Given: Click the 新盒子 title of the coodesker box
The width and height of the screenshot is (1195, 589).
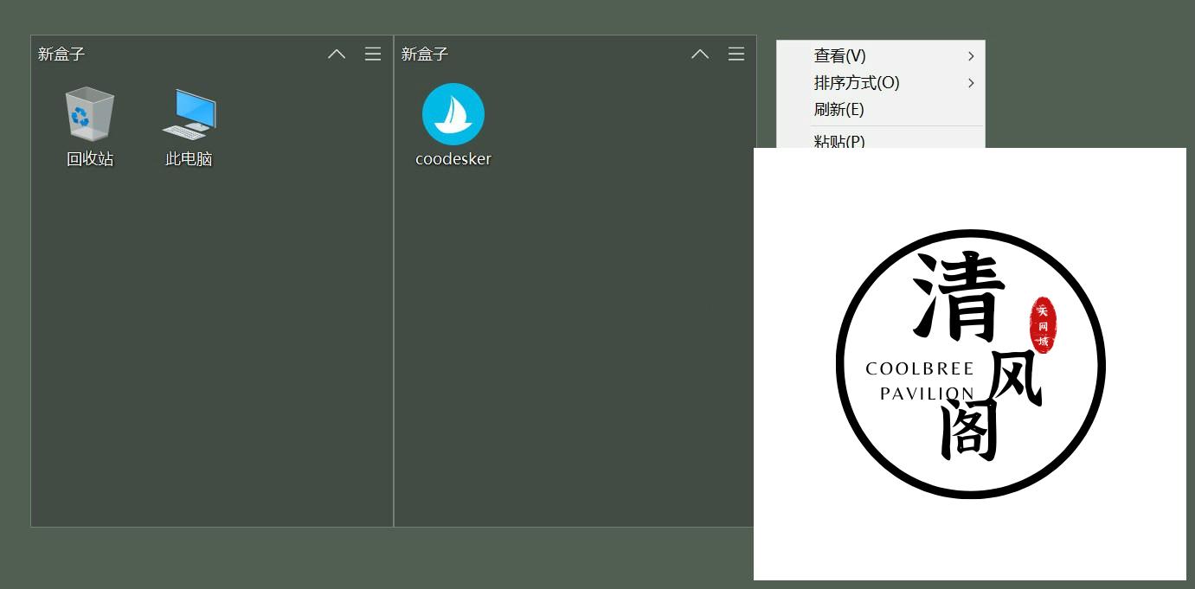Looking at the screenshot, I should click(x=425, y=54).
